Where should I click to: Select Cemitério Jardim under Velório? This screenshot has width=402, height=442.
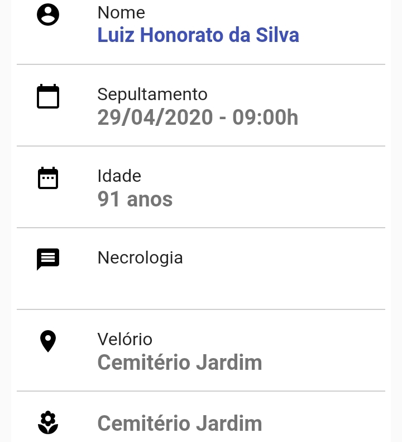pos(180,363)
